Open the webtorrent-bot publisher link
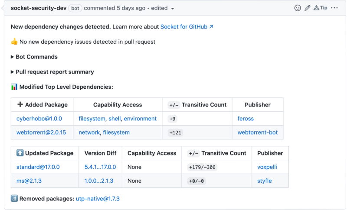This screenshot has width=347, height=210. [258, 132]
